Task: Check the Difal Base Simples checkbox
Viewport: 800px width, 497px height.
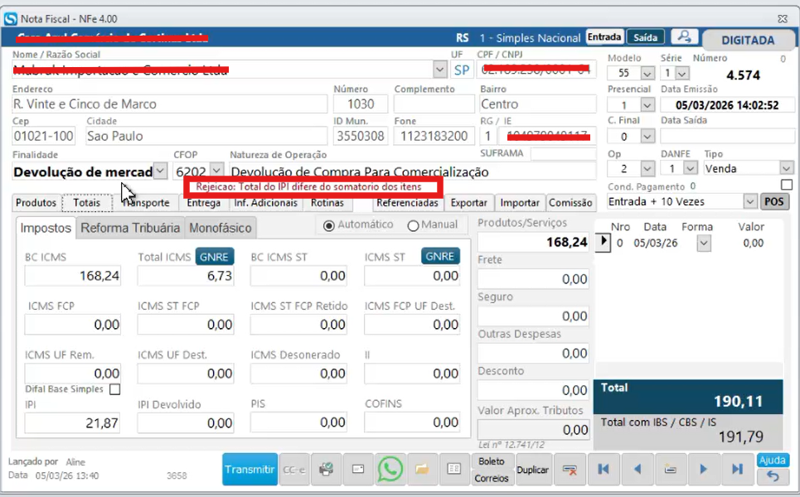Action: (x=114, y=389)
